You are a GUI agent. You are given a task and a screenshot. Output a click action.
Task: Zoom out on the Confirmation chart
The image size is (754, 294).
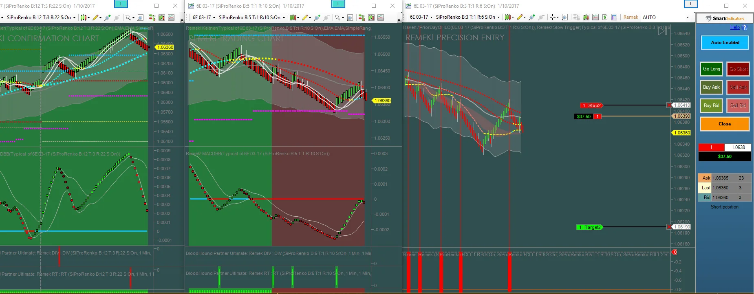117,18
